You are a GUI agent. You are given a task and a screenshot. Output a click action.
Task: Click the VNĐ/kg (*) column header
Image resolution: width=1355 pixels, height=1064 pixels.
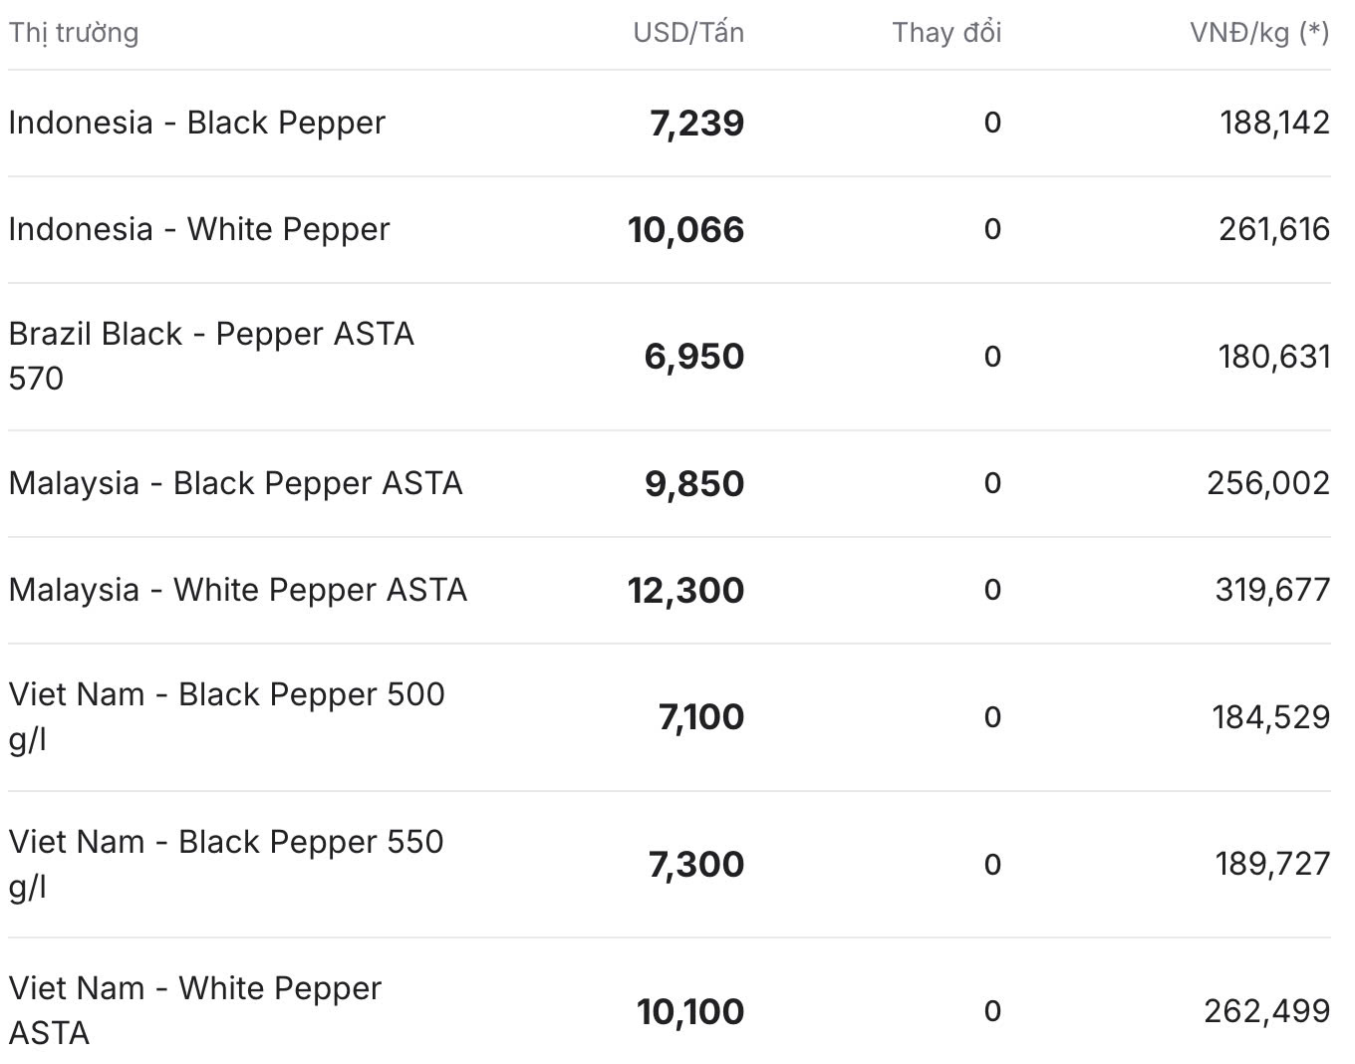coord(1259,32)
